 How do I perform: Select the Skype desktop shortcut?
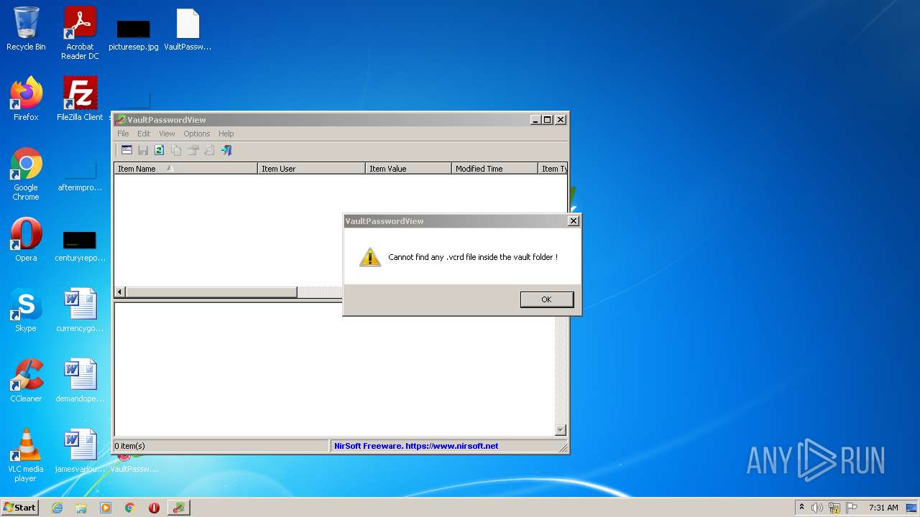26,310
